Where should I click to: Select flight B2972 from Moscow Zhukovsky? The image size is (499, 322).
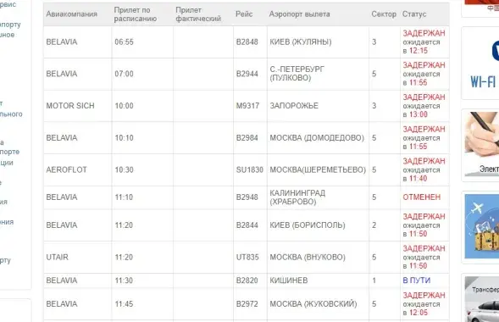(x=247, y=304)
